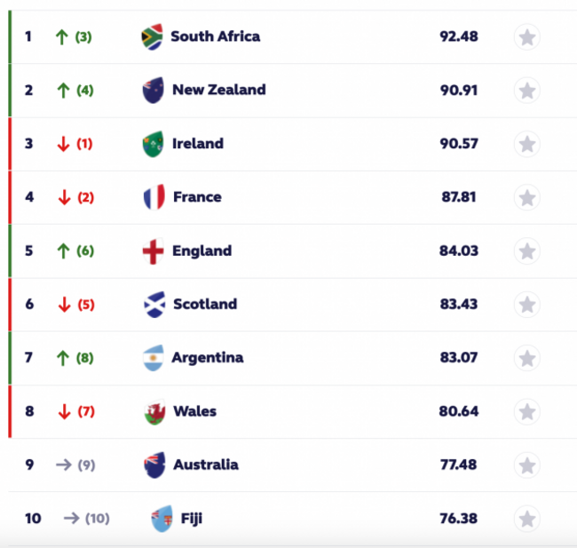Image resolution: width=577 pixels, height=548 pixels.
Task: Click the Argentina flag icon
Action: point(154,358)
